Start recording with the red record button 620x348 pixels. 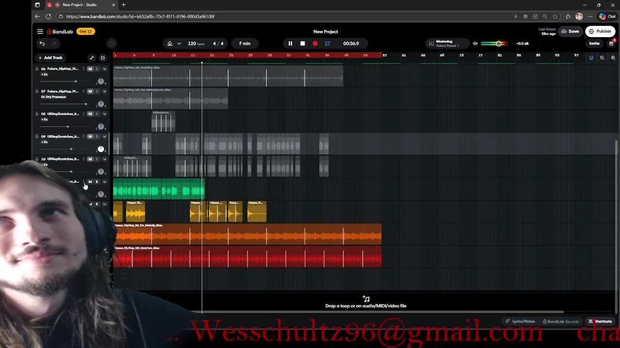pos(315,43)
